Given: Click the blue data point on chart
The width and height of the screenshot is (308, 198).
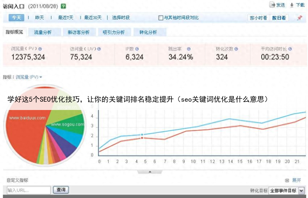Looking at the screenshot, I should (142, 135).
